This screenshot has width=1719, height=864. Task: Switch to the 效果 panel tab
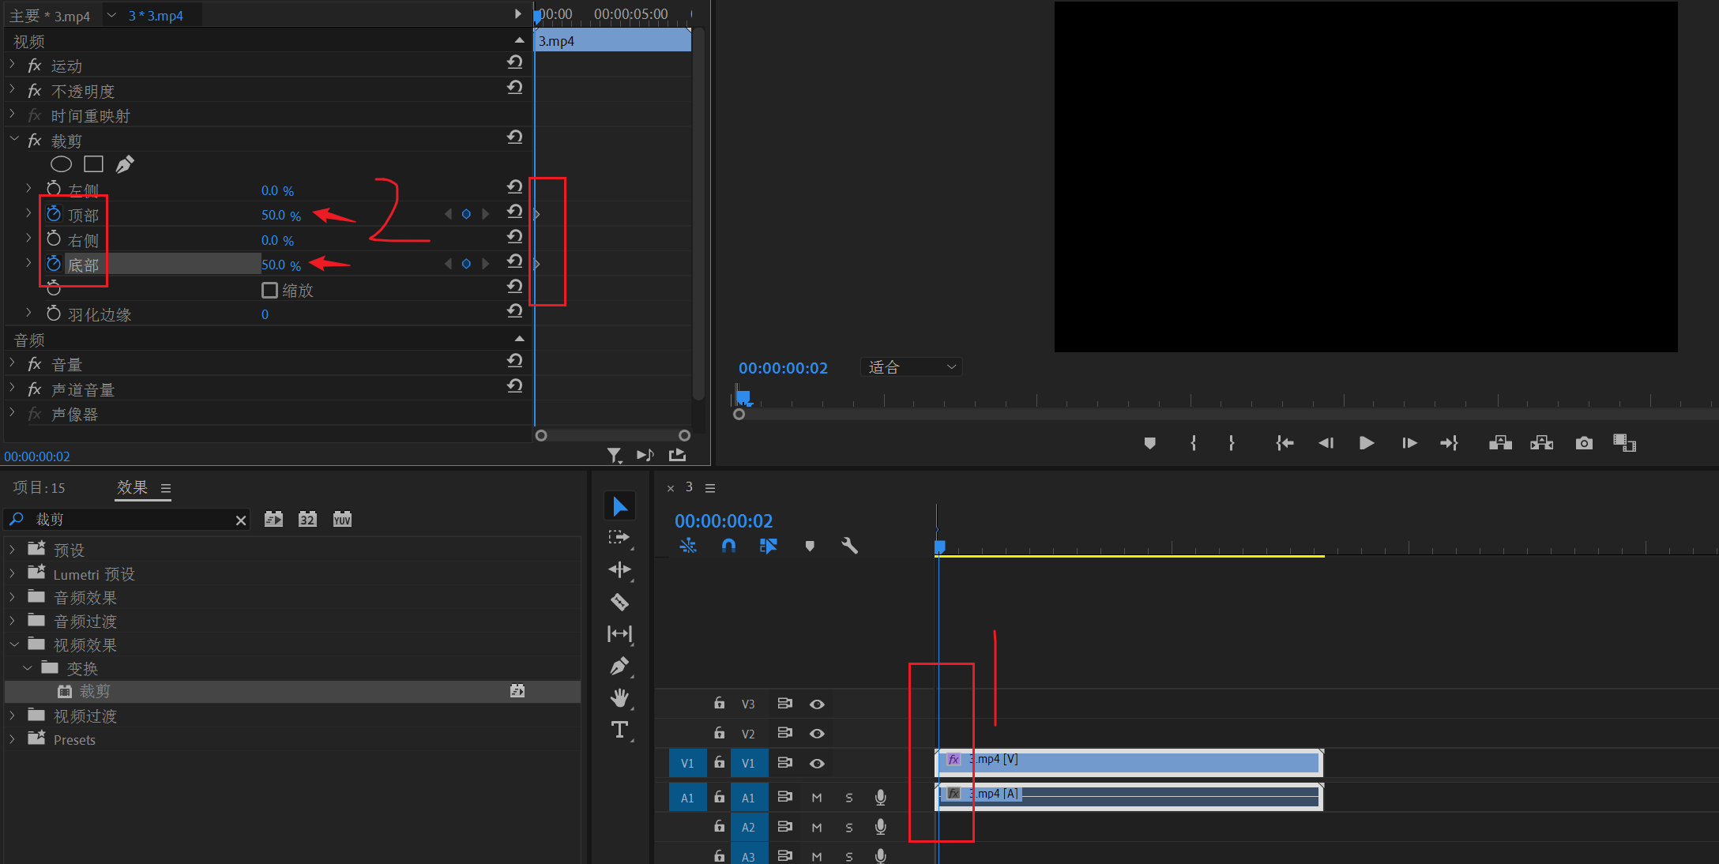[x=132, y=487]
